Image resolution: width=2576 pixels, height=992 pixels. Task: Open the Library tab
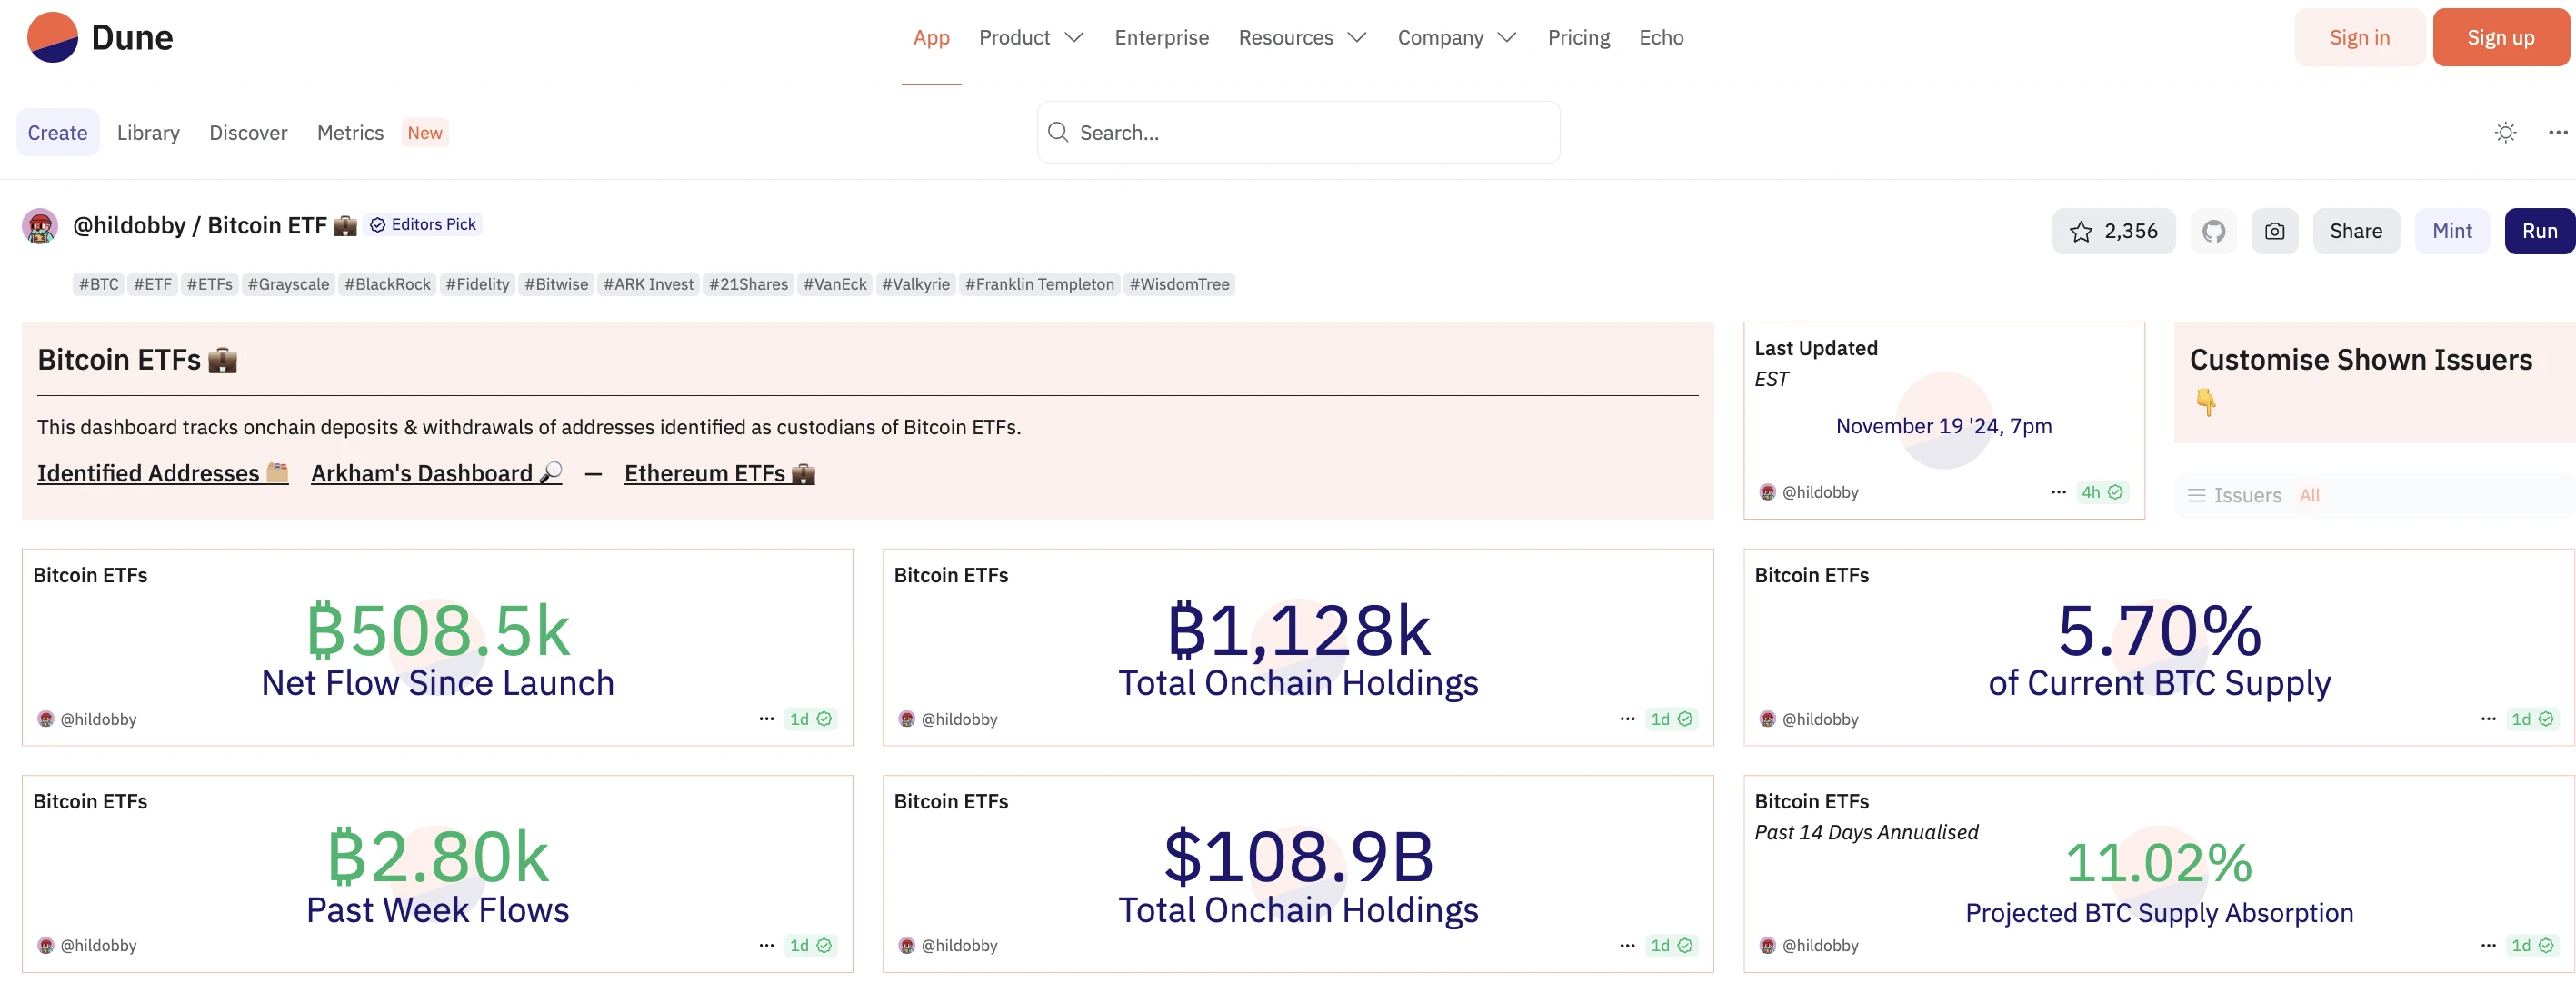[x=148, y=132]
